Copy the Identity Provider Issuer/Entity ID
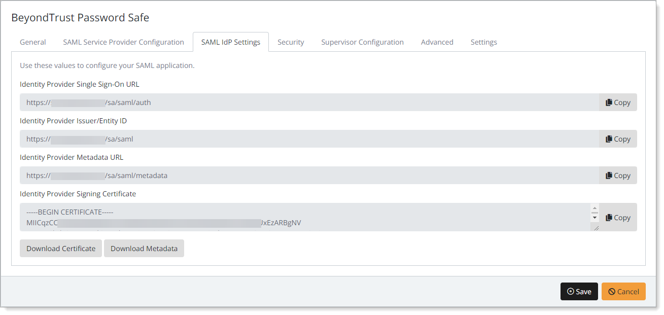Screen dimensions: 664x315 pyautogui.click(x=617, y=139)
